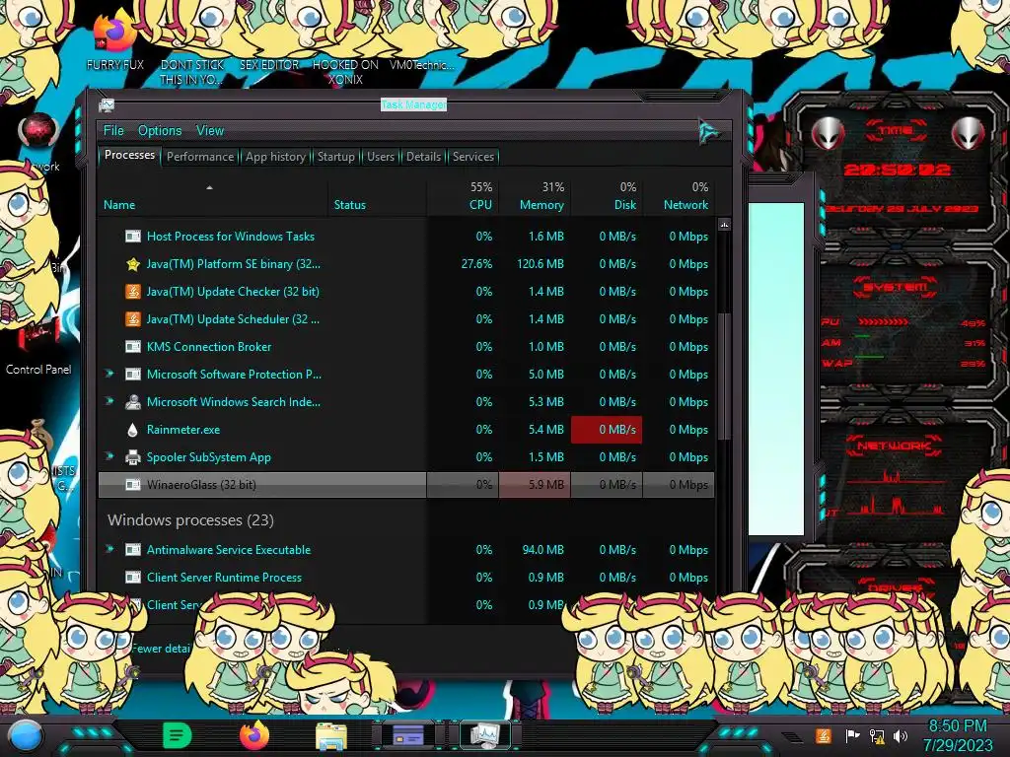Switch to the Details tab

(423, 157)
